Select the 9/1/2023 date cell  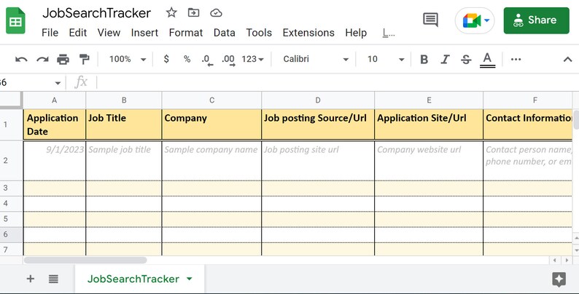click(x=55, y=161)
